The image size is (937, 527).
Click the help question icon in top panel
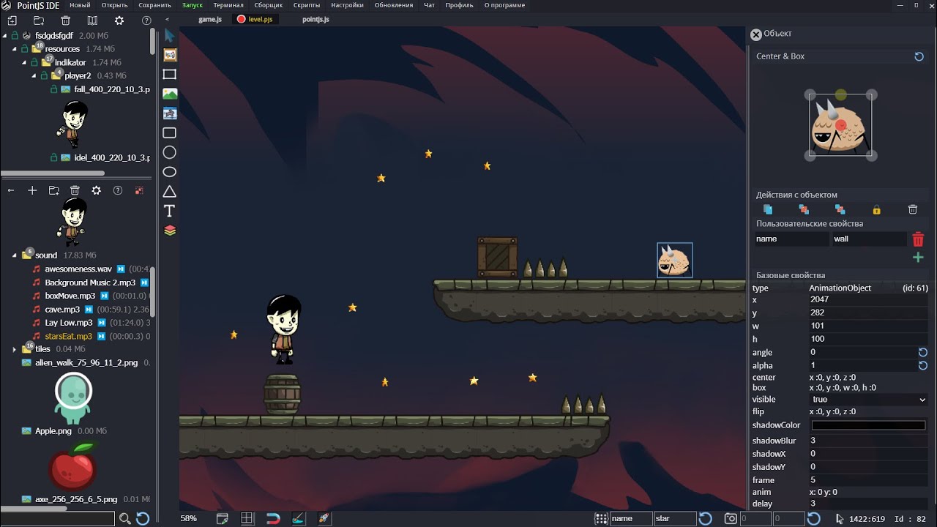coord(146,20)
